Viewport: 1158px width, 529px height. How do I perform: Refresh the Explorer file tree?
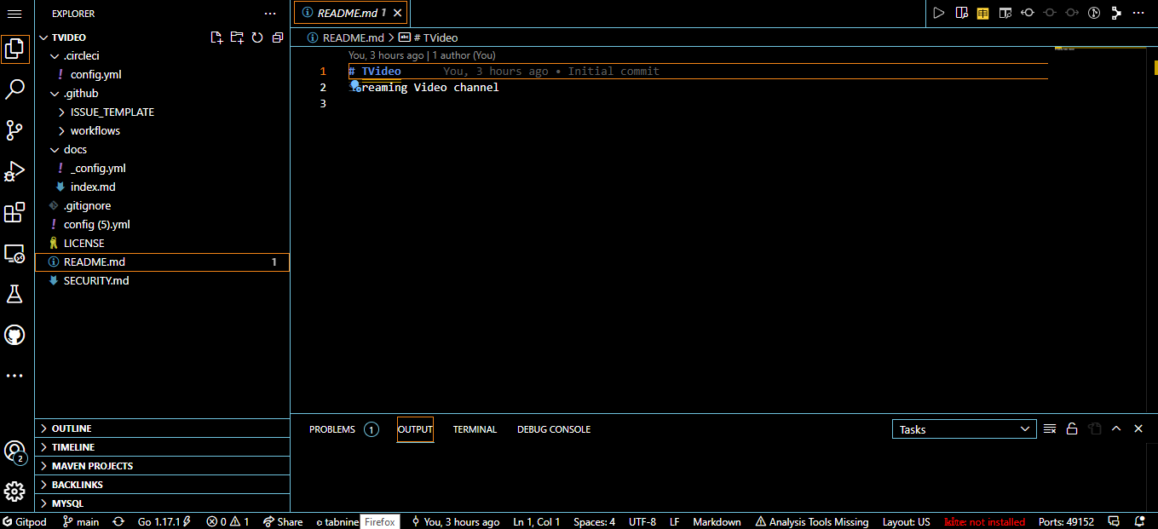tap(257, 37)
